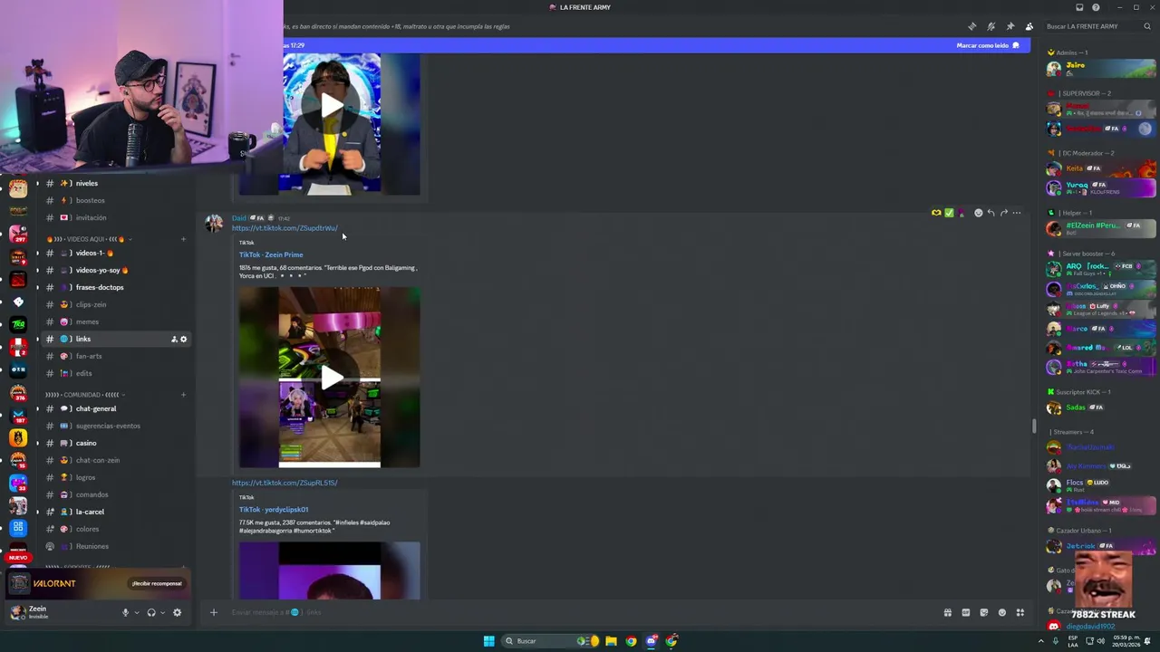Open TikTok · yordyclipsk01 embed title
The image size is (1160, 652).
coord(274,509)
